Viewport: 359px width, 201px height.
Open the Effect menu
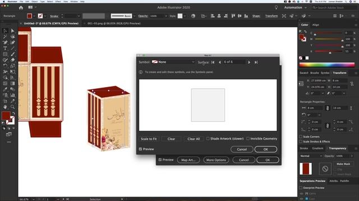(58, 1)
